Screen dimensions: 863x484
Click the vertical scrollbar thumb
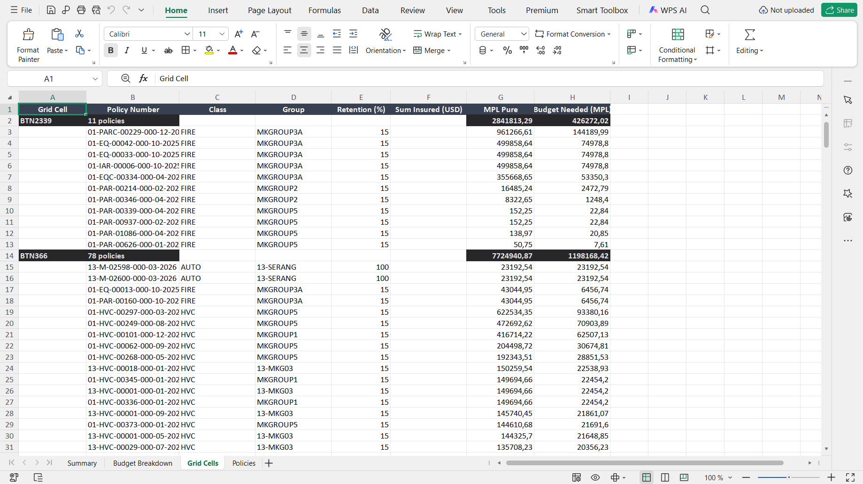pyautogui.click(x=826, y=135)
